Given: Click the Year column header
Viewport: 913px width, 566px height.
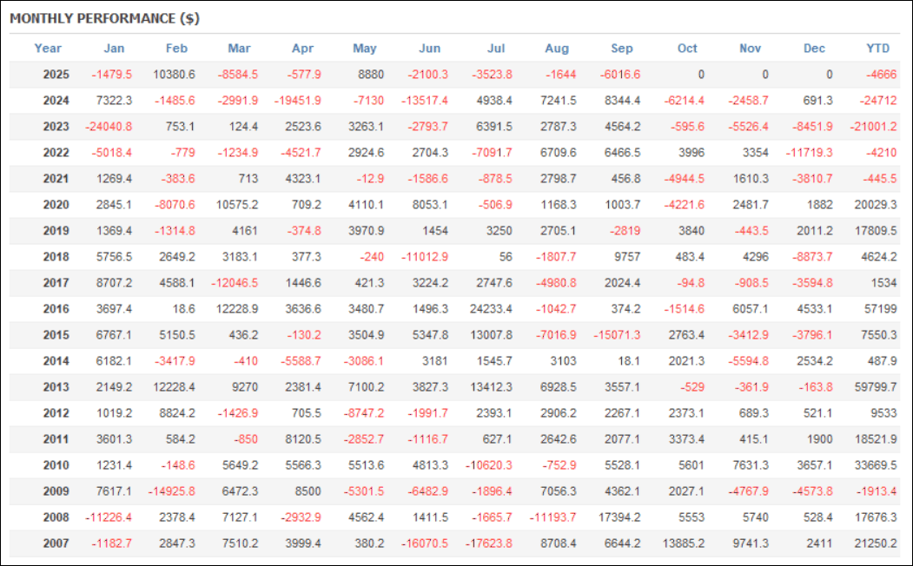Looking at the screenshot, I should [48, 49].
